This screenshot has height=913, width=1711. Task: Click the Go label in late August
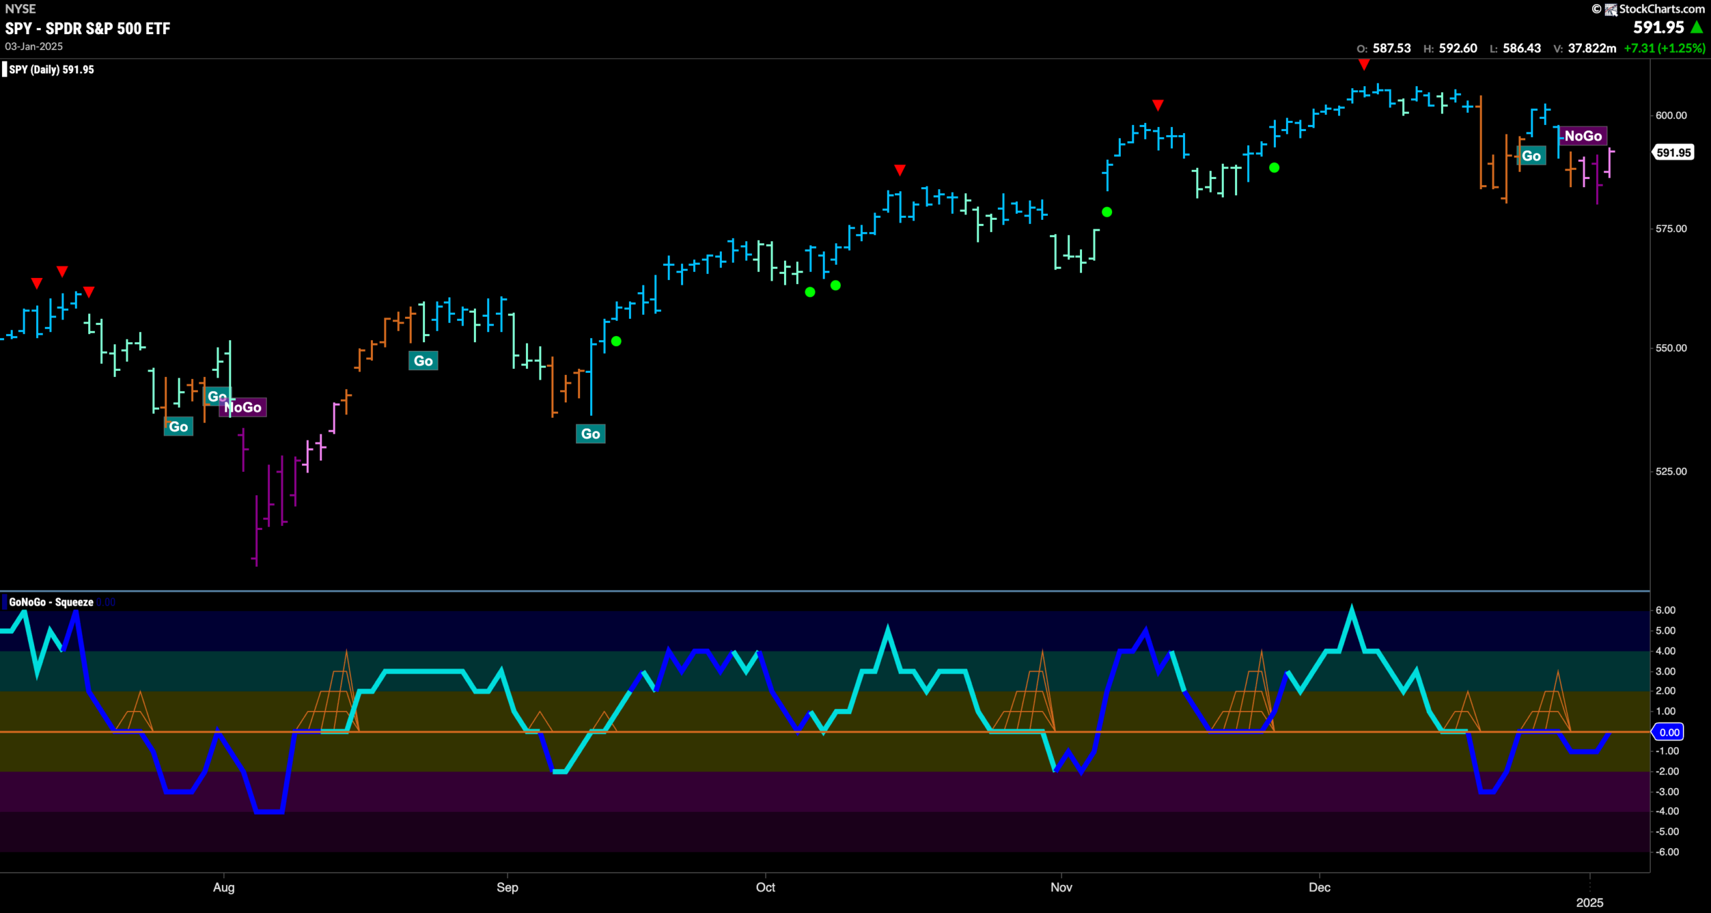pyautogui.click(x=423, y=361)
